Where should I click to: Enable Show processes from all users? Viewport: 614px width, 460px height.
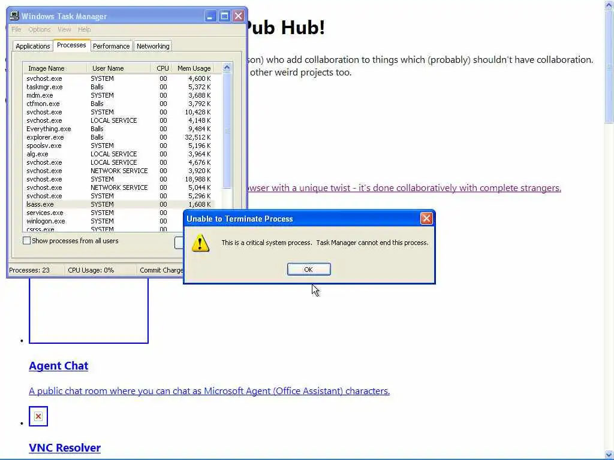click(x=26, y=241)
